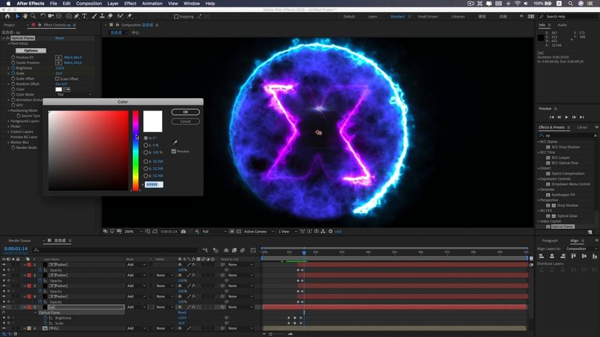The height and width of the screenshot is (337, 600).
Task: Select the Selection arrow tool
Action: [x=18, y=16]
